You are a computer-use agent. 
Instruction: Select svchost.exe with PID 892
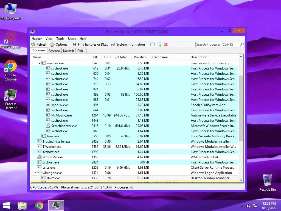(x=134, y=95)
